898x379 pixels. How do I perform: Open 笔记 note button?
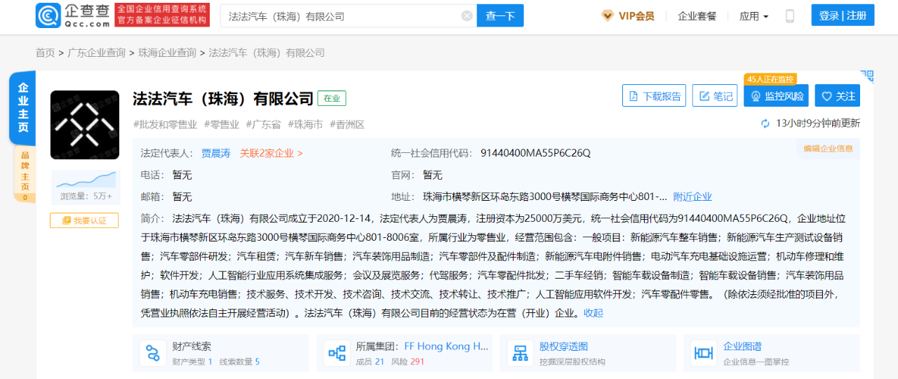(x=715, y=96)
